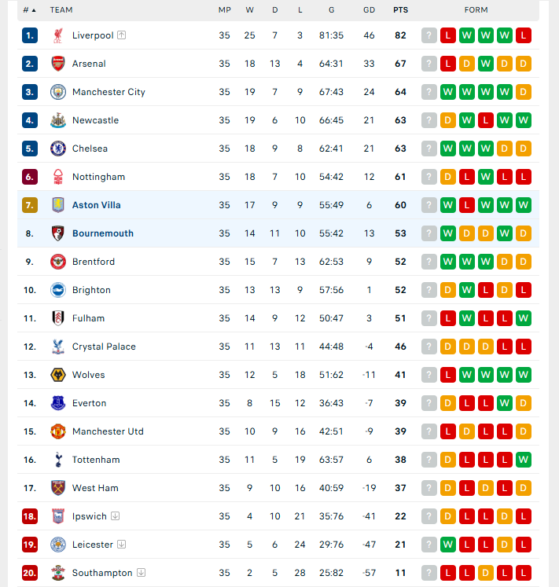Click the relegation arrow icon beside Ipswich

(116, 515)
